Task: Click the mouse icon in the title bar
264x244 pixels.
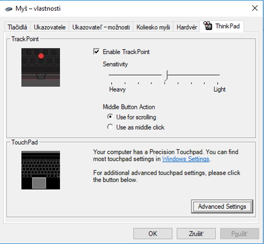Action: coord(9,9)
